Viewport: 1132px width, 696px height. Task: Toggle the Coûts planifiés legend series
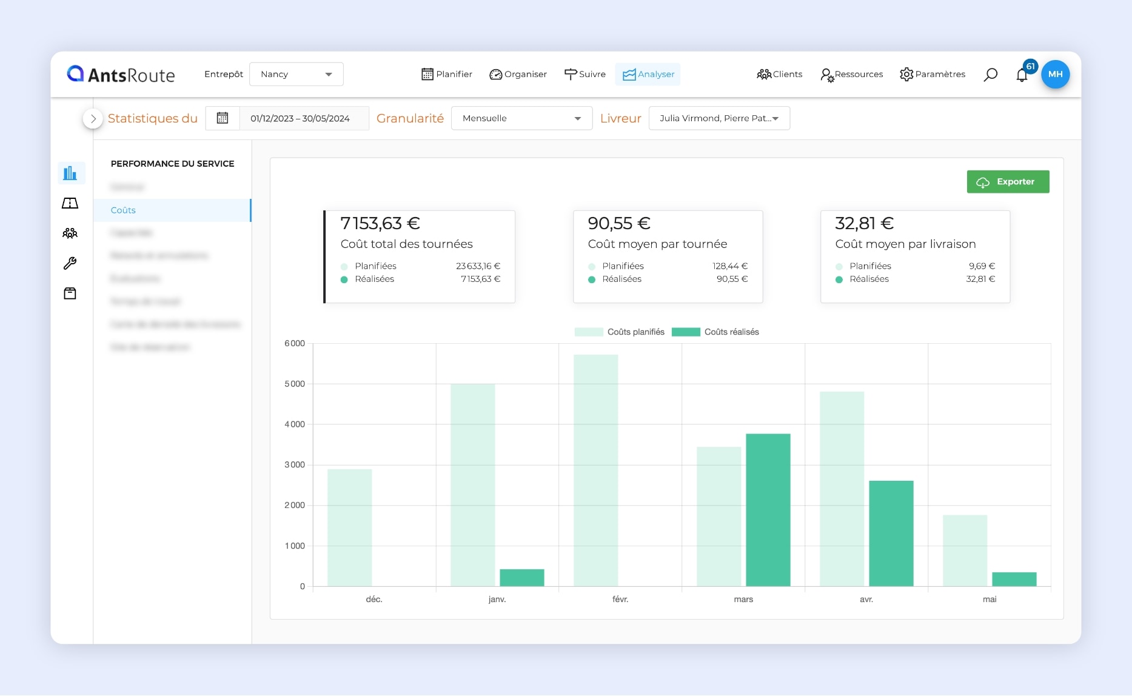coord(620,332)
